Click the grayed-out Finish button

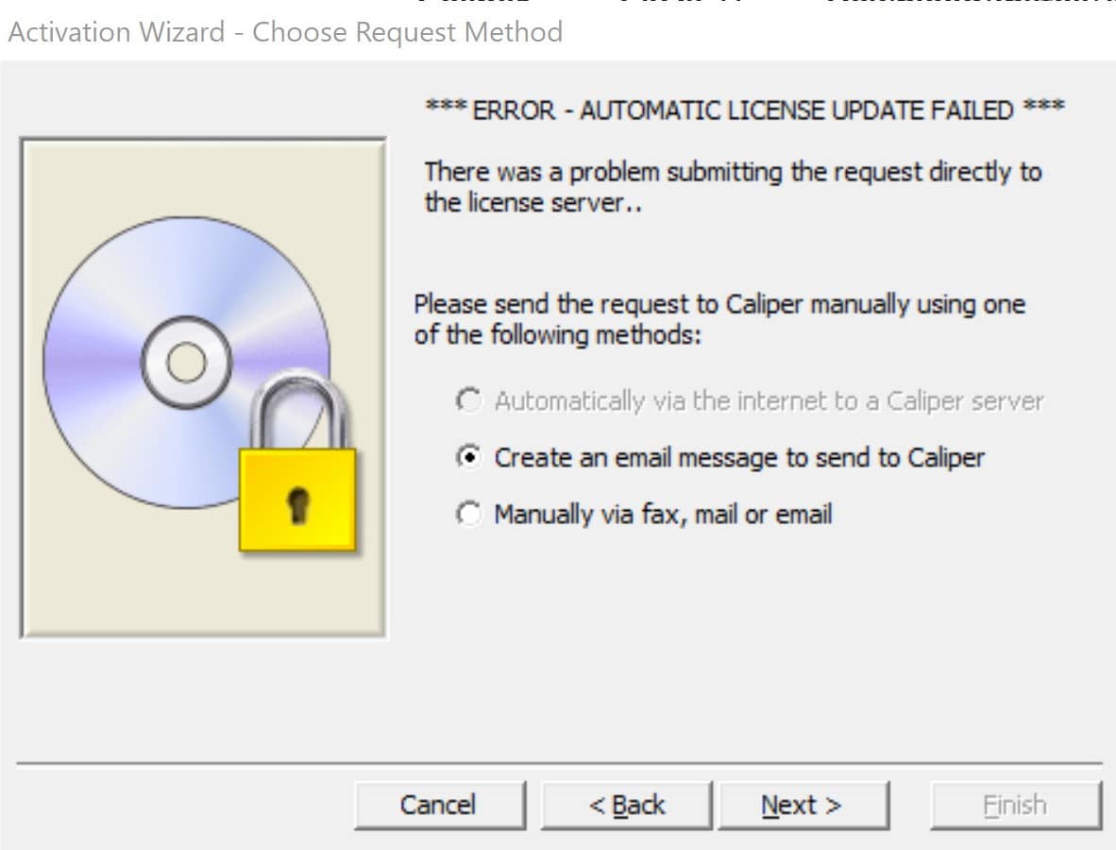pos(1015,806)
